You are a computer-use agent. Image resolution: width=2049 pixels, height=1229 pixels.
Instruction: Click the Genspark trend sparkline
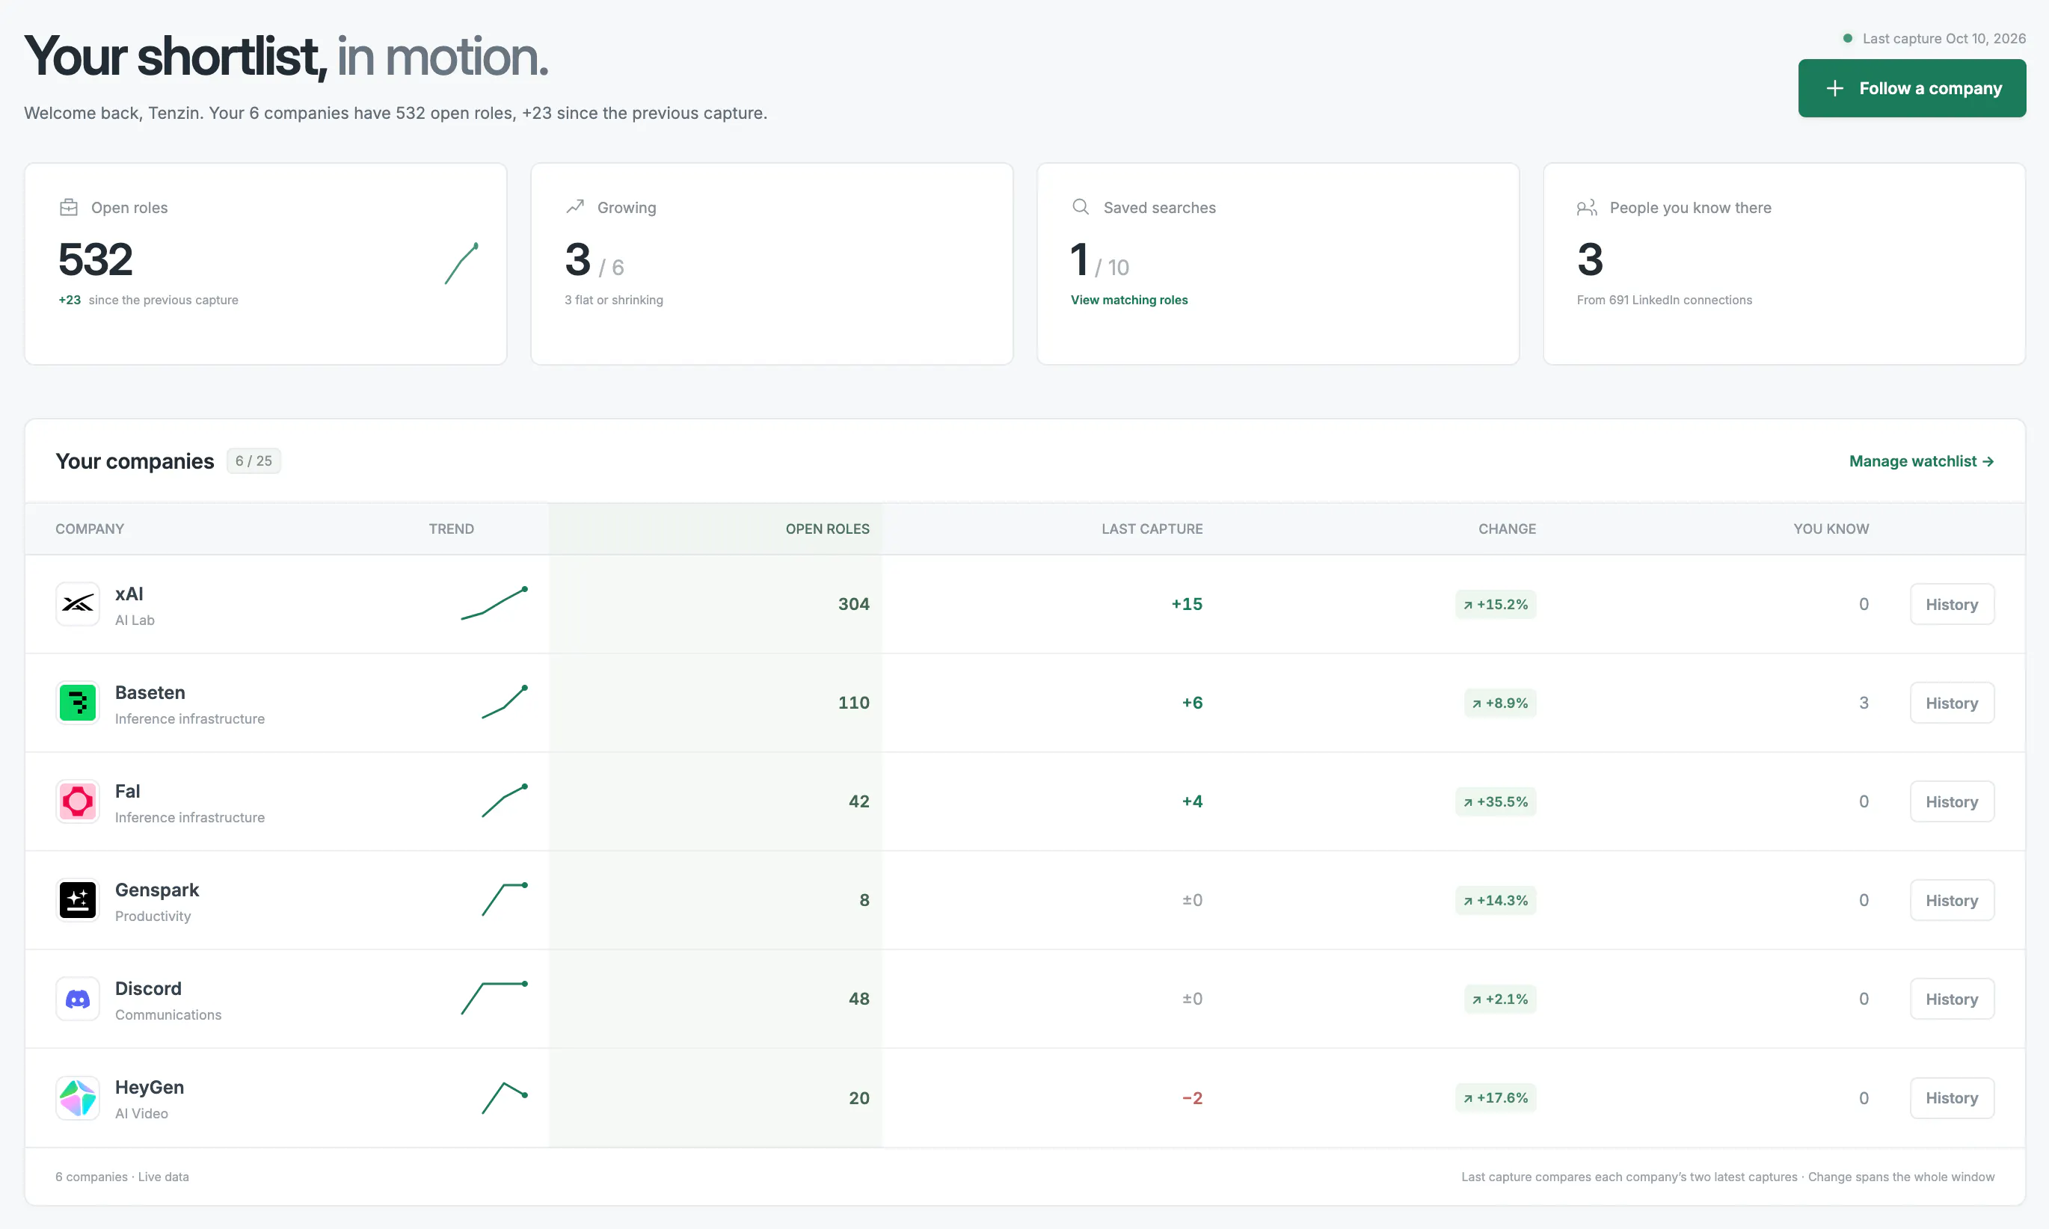pyautogui.click(x=504, y=899)
